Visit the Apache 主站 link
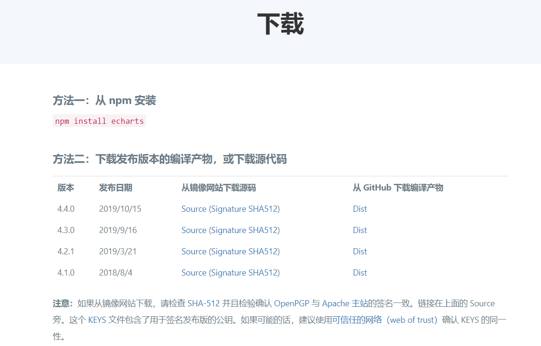Screen dimensions: 541x346 tap(345, 303)
